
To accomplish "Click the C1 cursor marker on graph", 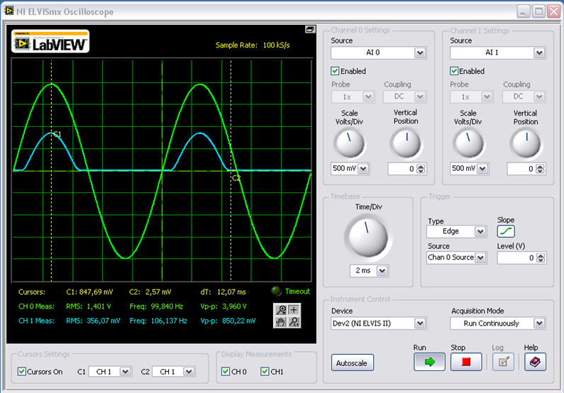I will pos(57,135).
